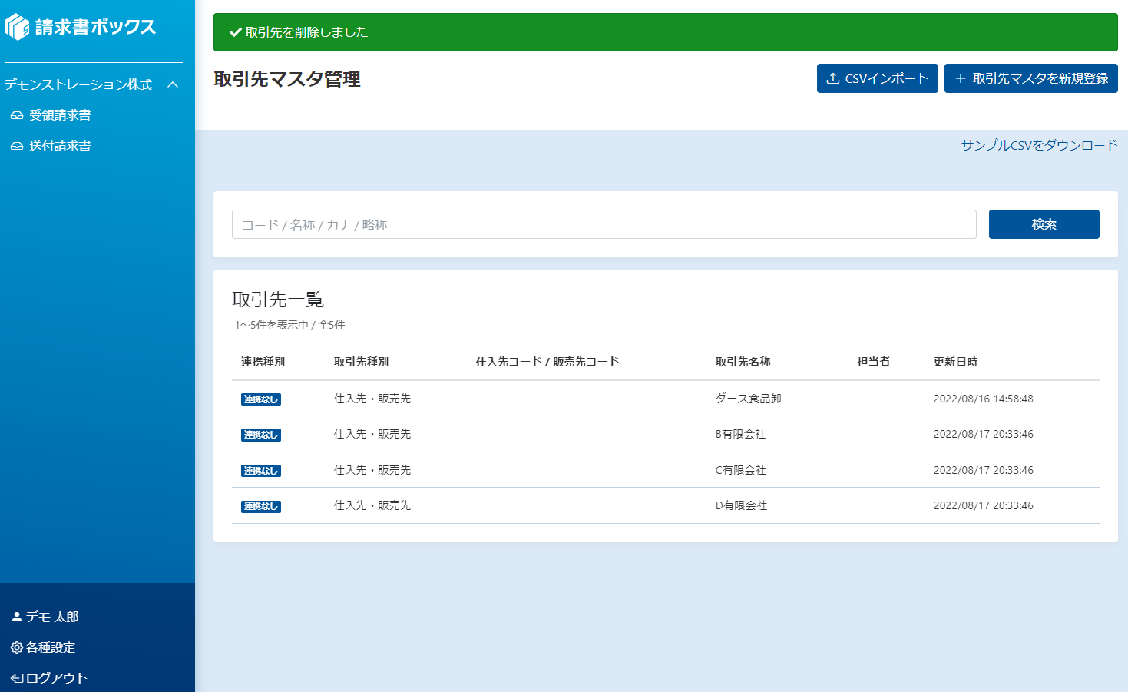
Task: Open the B有限会社 partner entry
Action: click(740, 434)
